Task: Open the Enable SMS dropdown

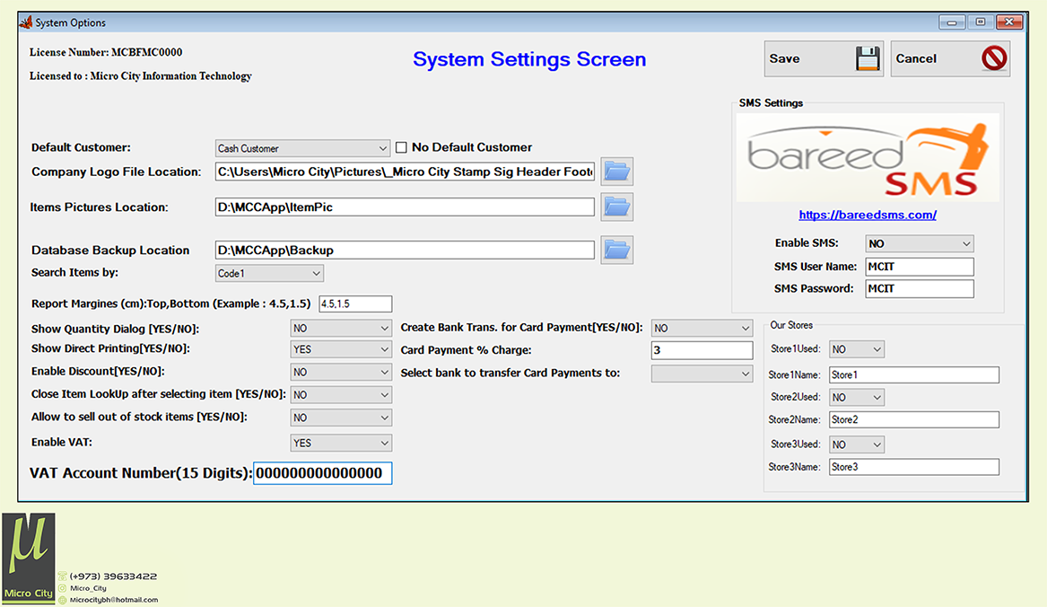Action: (x=920, y=243)
